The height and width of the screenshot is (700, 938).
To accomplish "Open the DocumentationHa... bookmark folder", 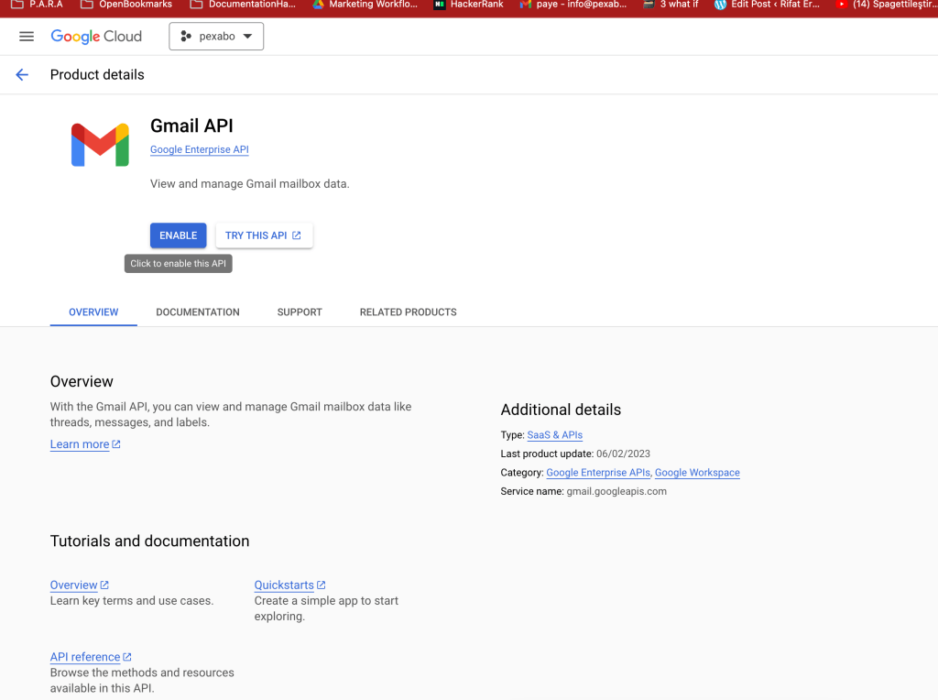I will pyautogui.click(x=243, y=5).
